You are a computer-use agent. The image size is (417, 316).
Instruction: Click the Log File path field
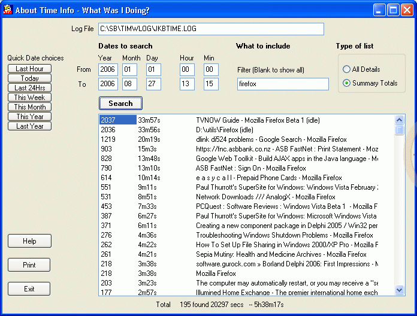[x=211, y=29]
